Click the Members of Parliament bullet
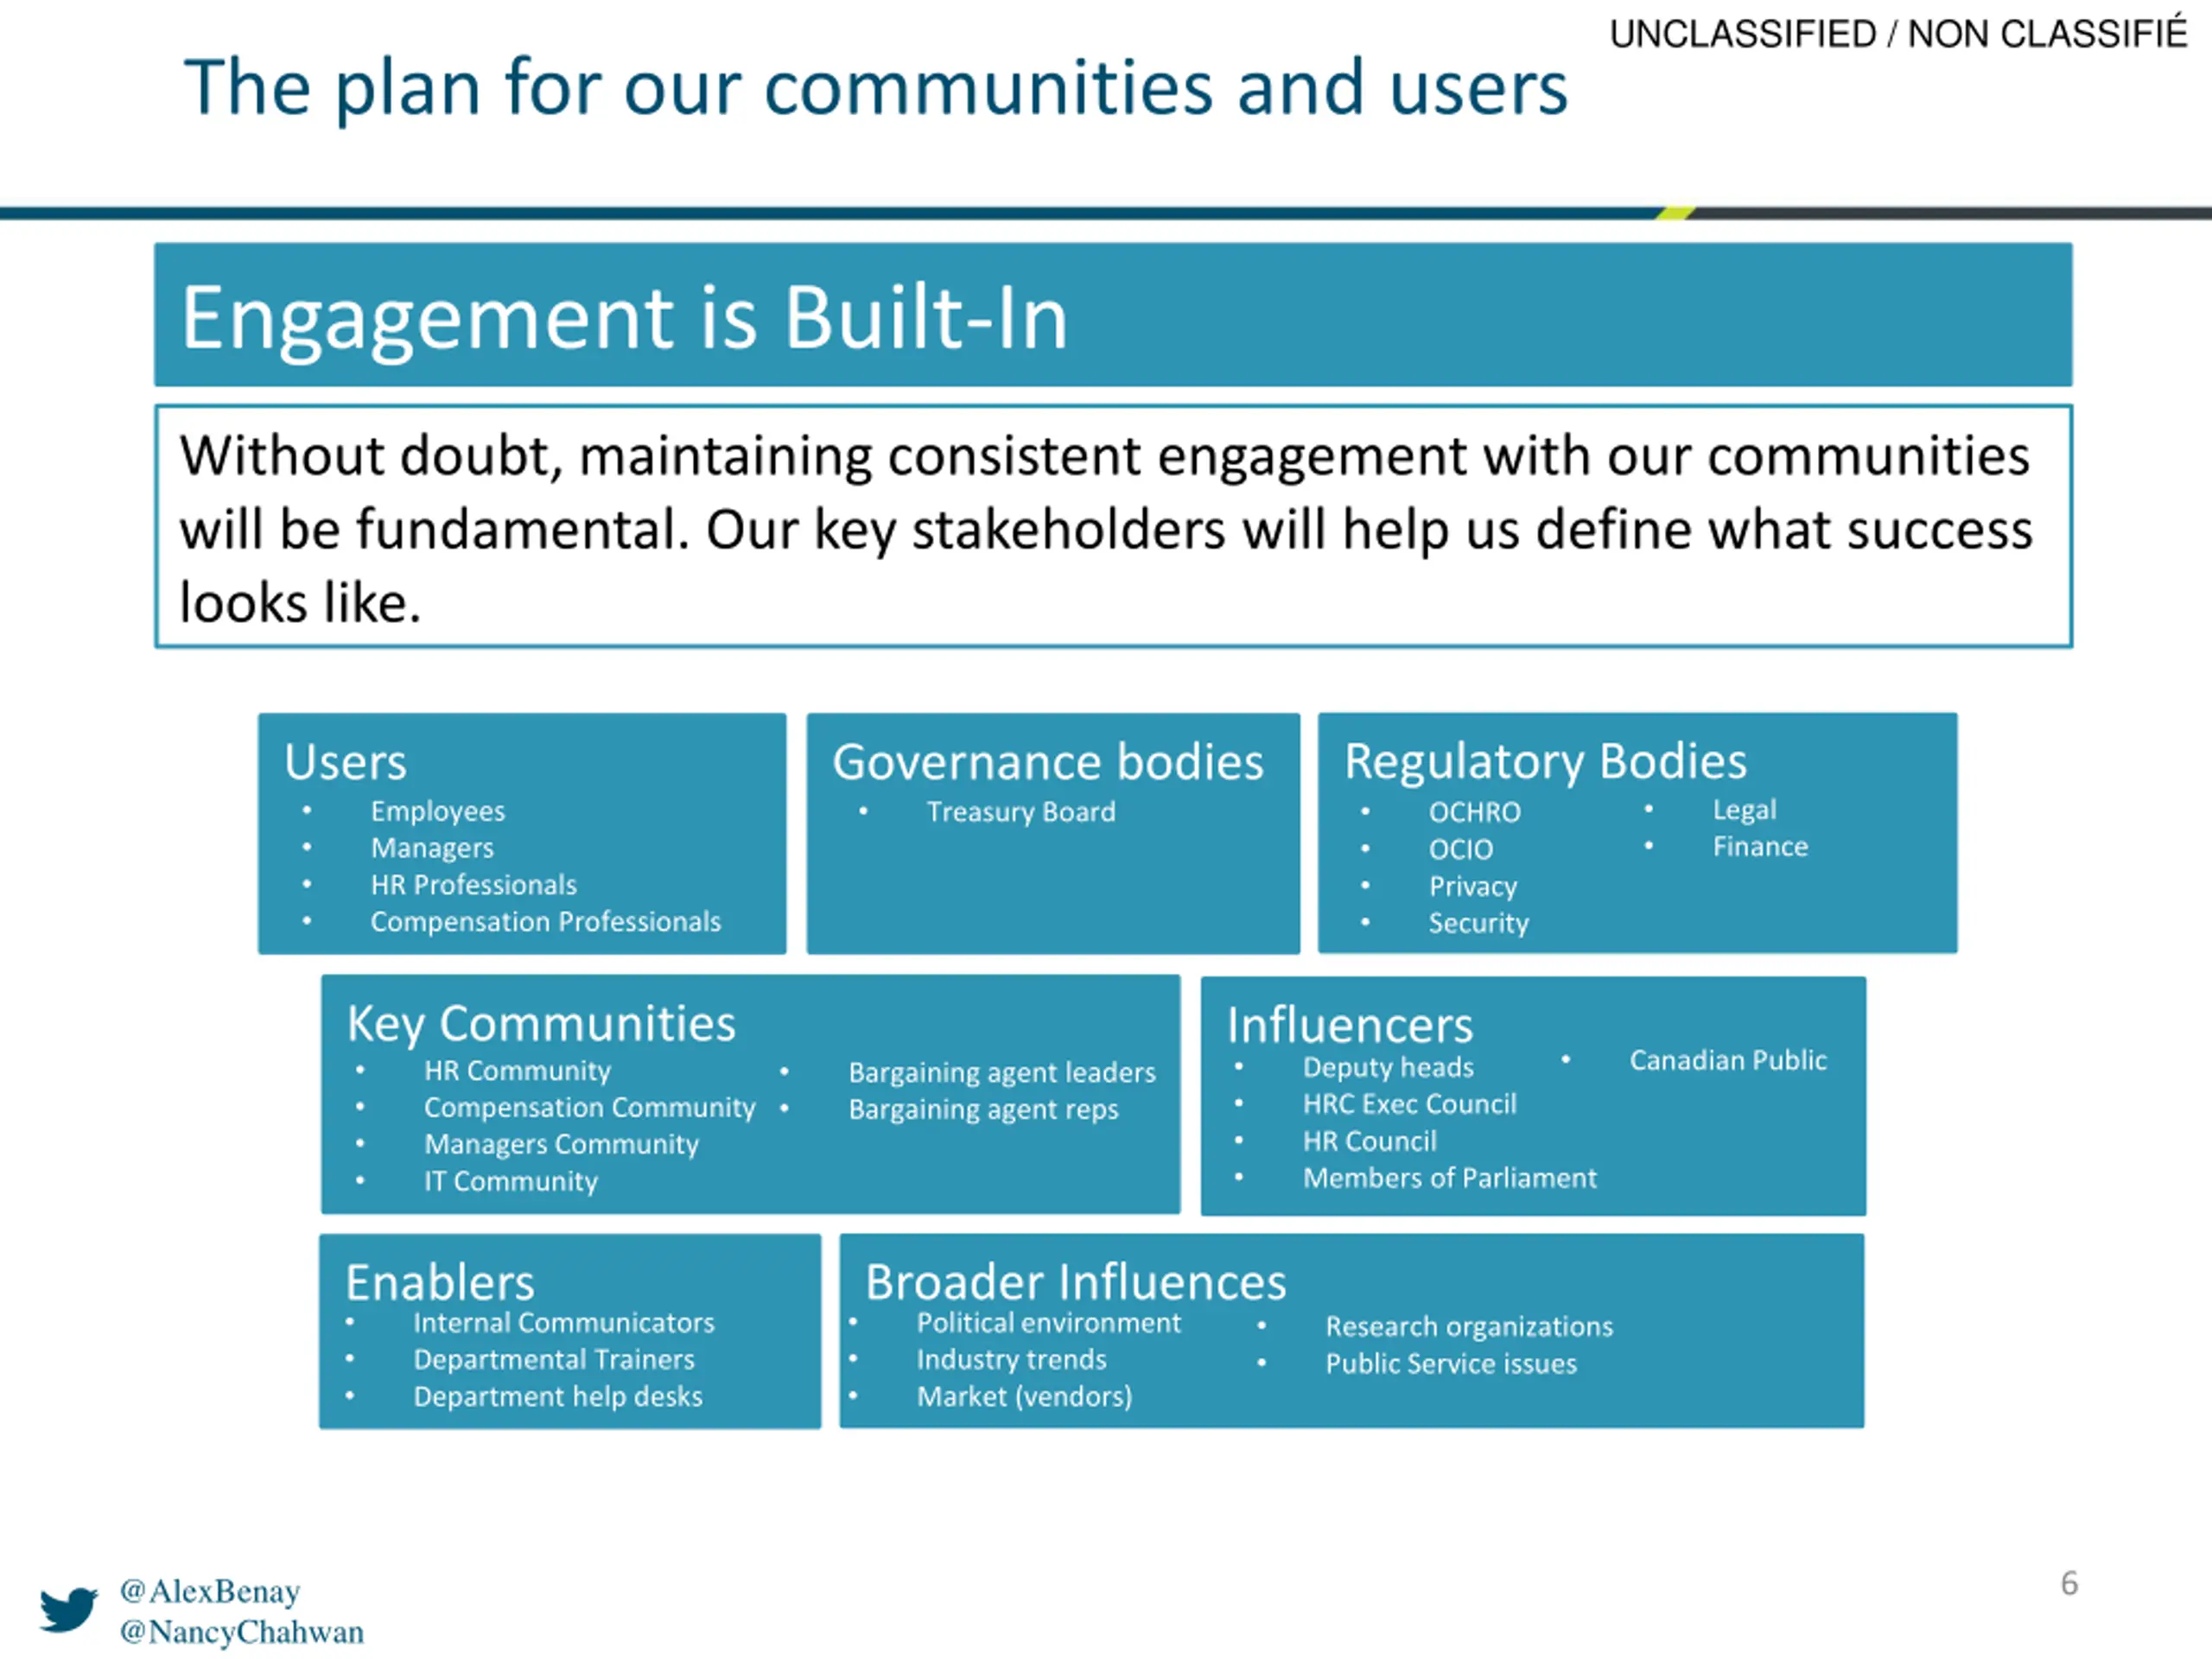Image resolution: width=2212 pixels, height=1659 pixels. [x=1450, y=1178]
